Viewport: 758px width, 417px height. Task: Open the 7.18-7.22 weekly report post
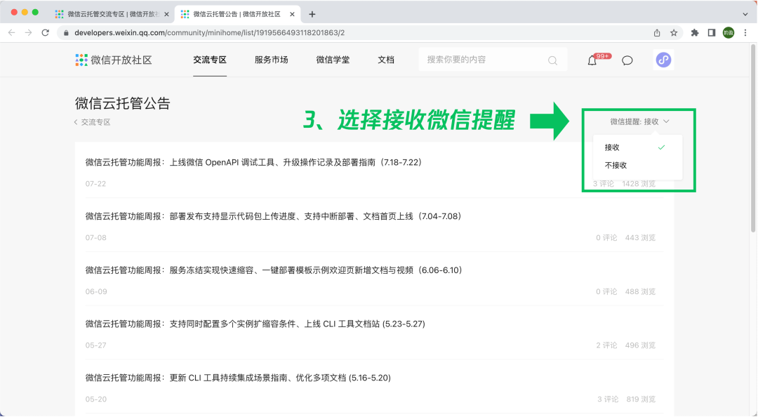(254, 163)
